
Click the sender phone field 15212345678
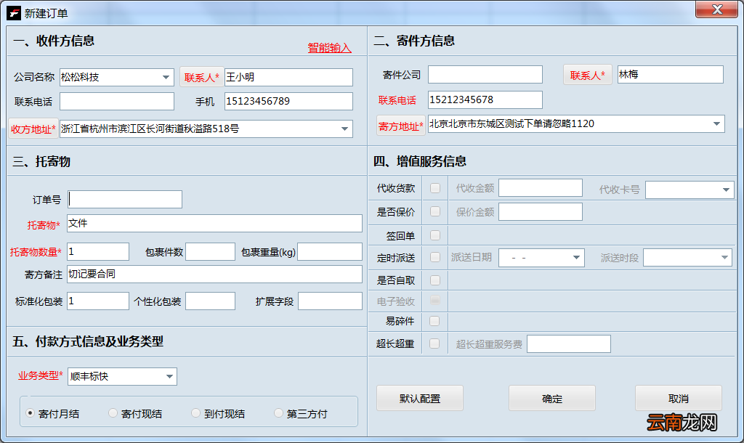(x=485, y=100)
